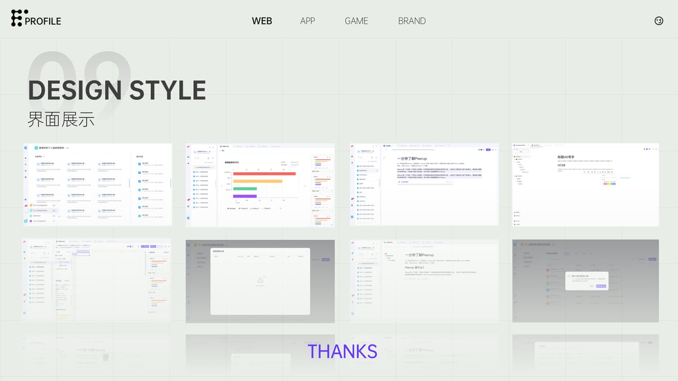The width and height of the screenshot is (678, 381).
Task: Click the green bar in the chart
Action: (x=245, y=189)
